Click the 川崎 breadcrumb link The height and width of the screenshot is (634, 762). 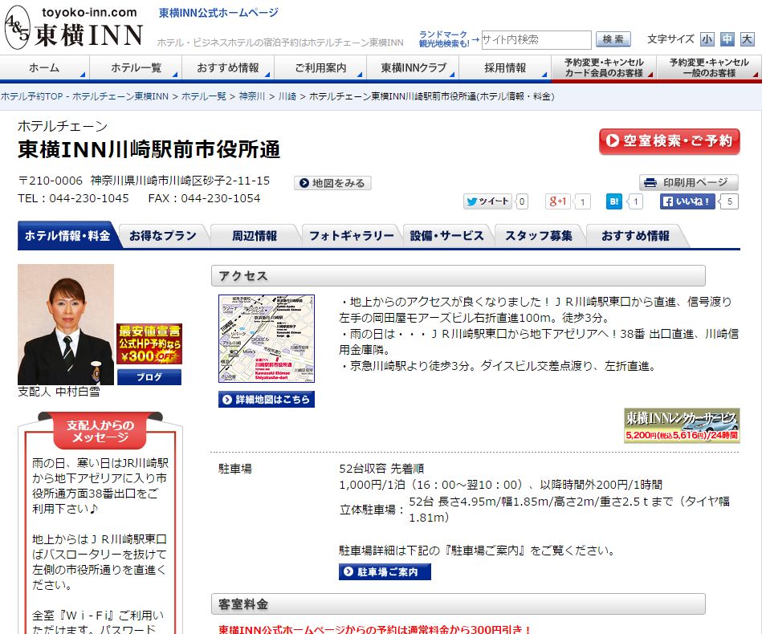[287, 96]
